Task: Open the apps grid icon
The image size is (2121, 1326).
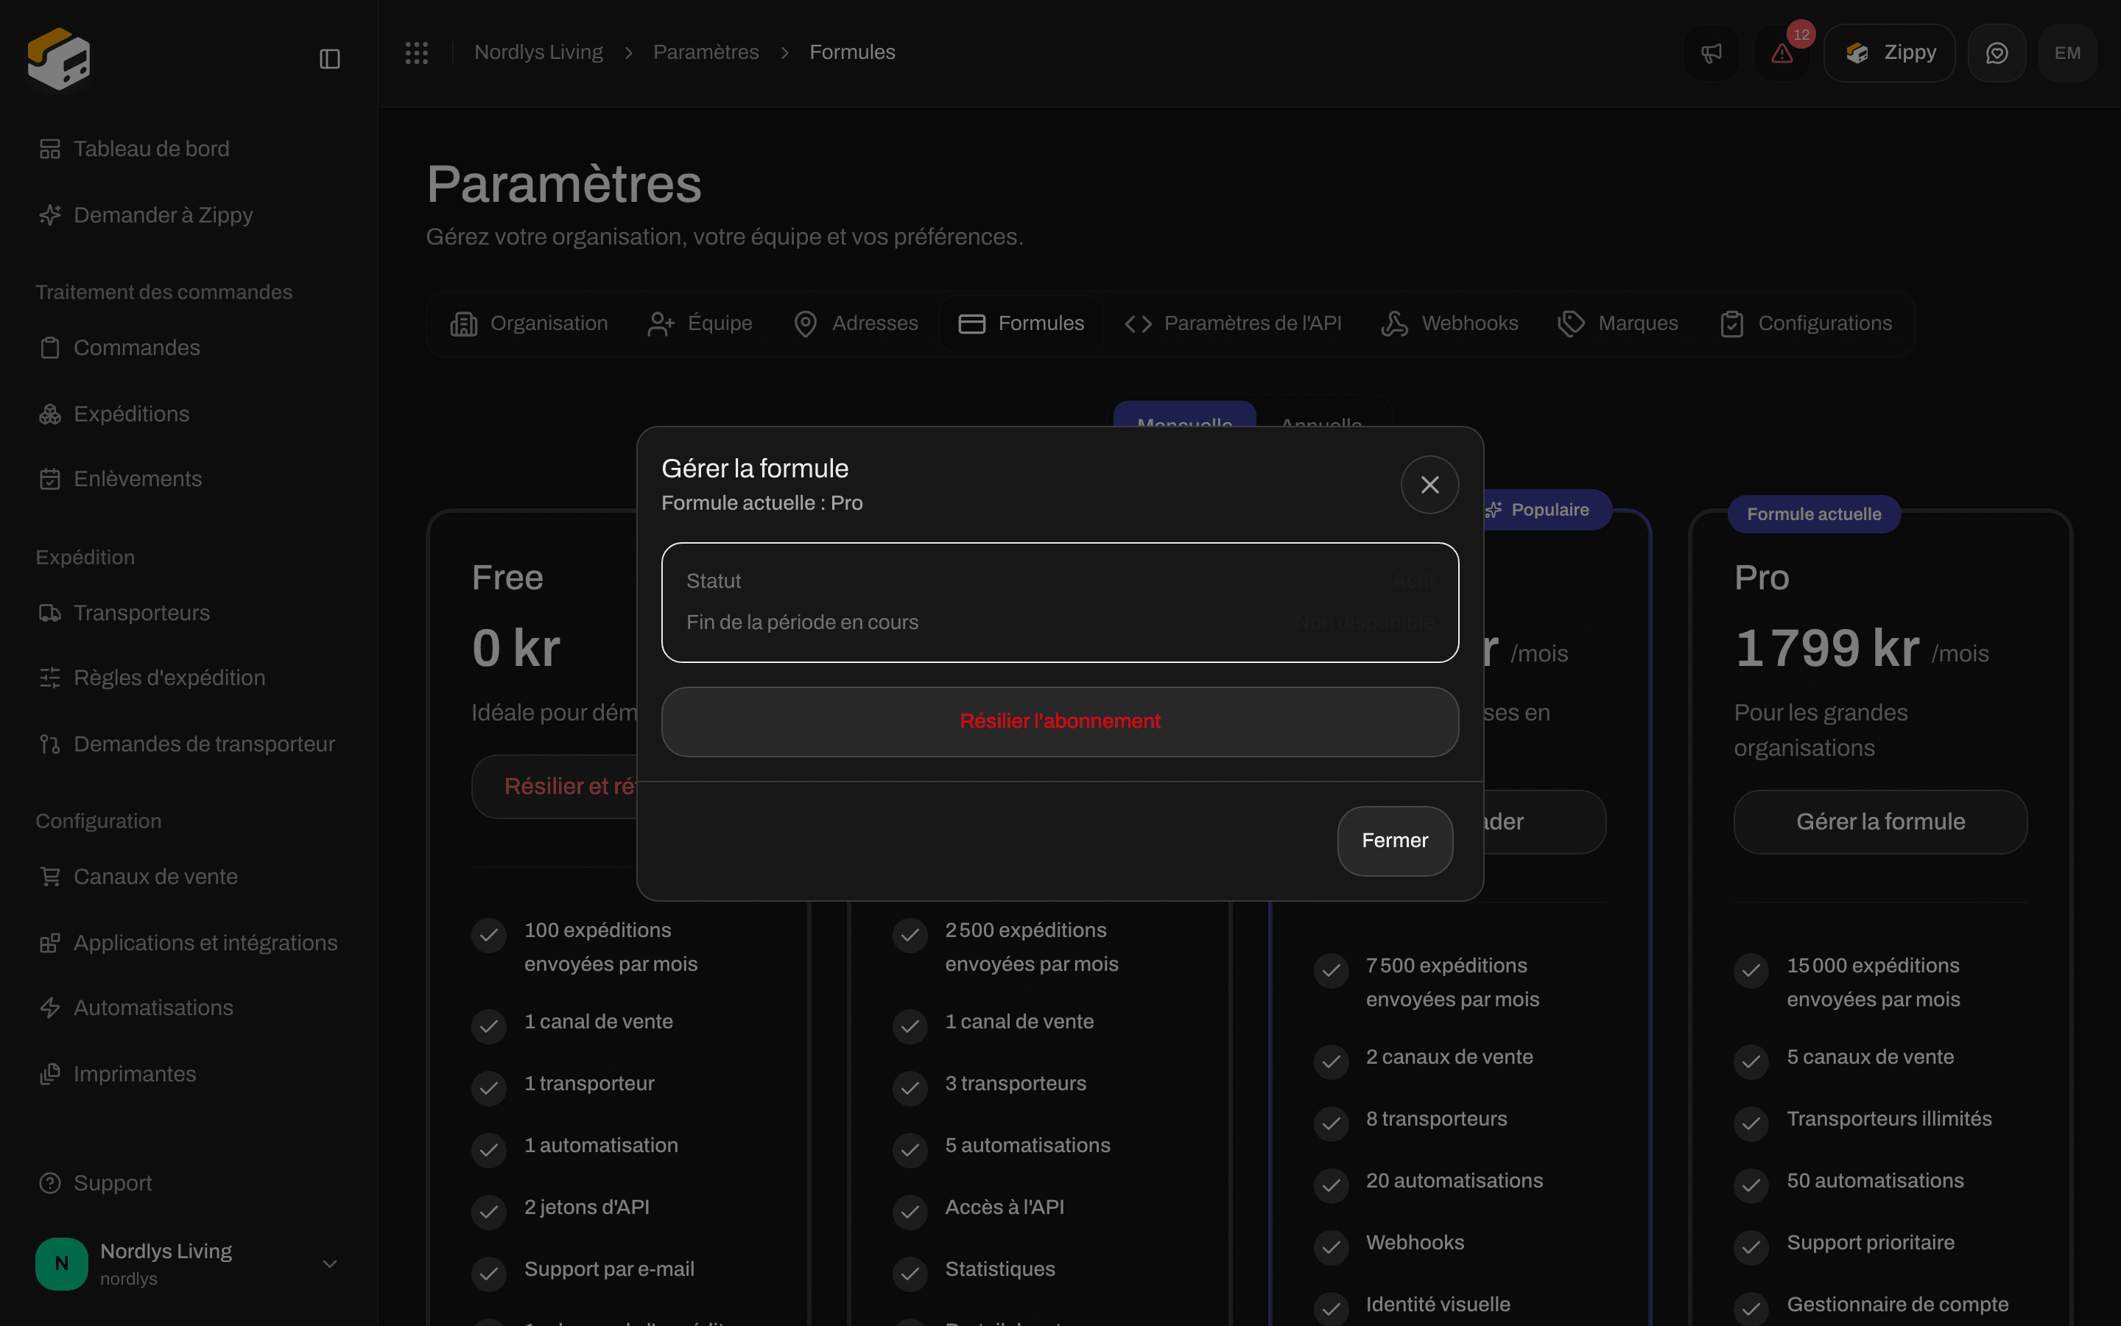Action: coord(417,52)
